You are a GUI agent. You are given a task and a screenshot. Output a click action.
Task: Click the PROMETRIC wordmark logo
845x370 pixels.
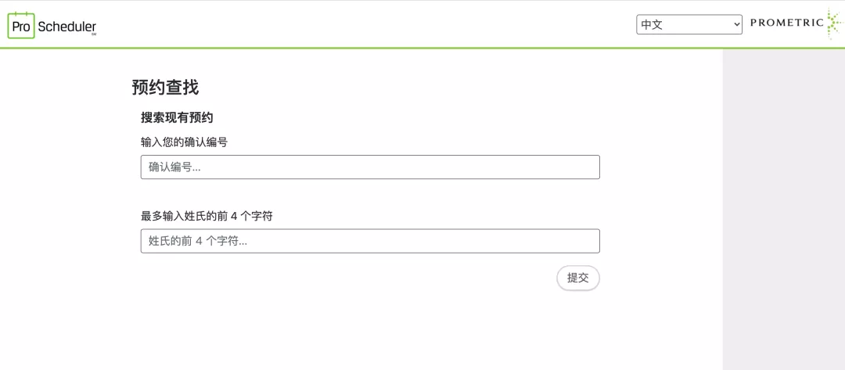pyautogui.click(x=786, y=23)
